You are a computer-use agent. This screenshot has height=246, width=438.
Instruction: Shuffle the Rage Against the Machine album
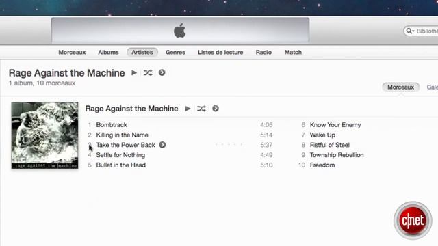pos(201,109)
